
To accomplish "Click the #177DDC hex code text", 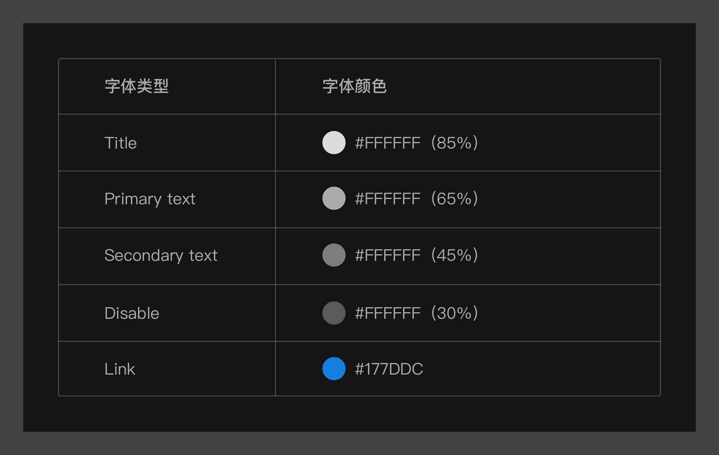I will pos(389,369).
